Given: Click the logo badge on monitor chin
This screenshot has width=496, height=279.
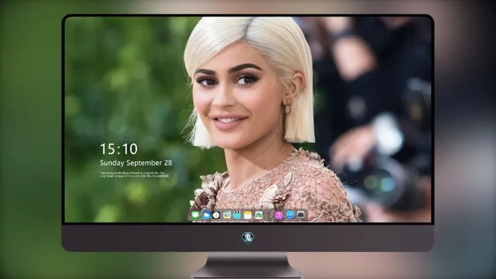Looking at the screenshot, I should click(248, 238).
